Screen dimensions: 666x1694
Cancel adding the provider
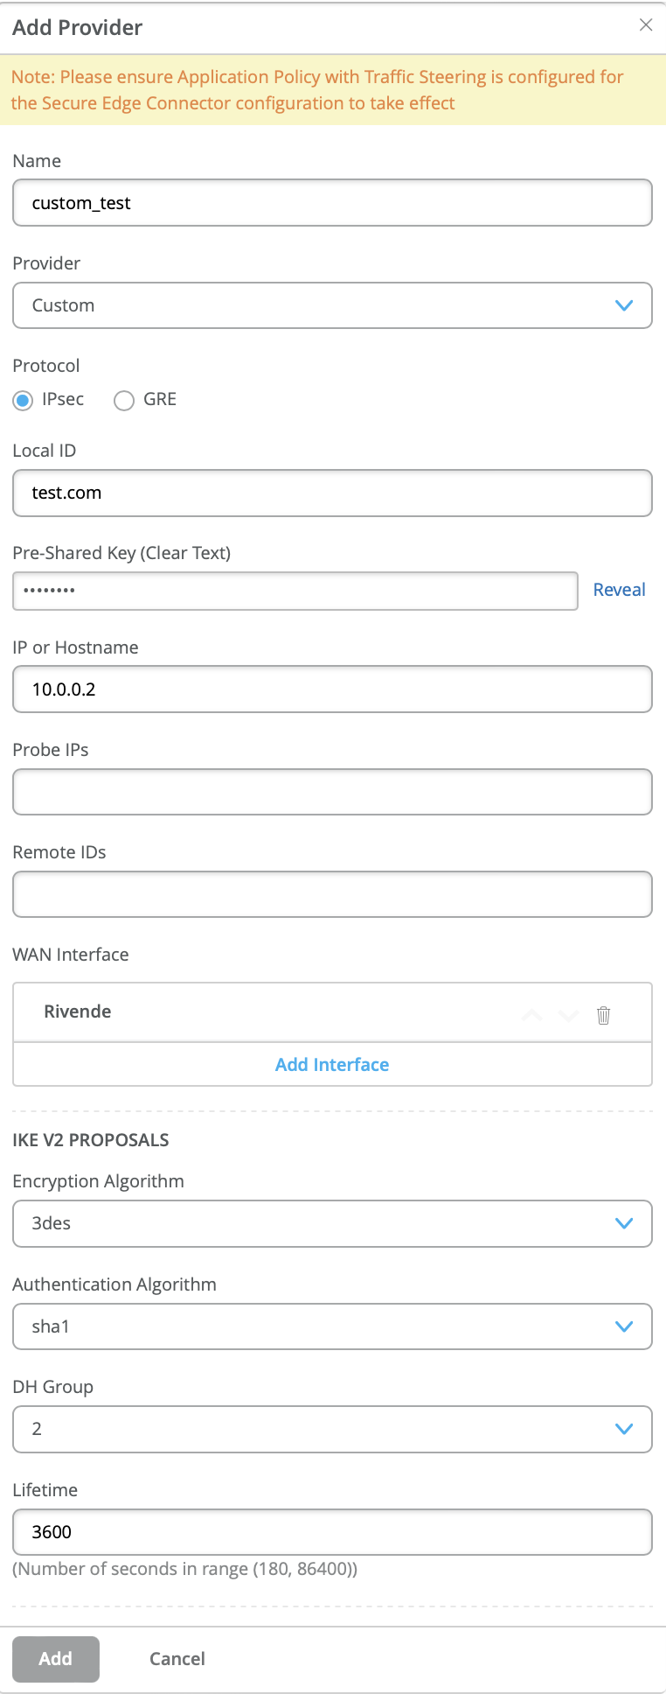tap(177, 1659)
